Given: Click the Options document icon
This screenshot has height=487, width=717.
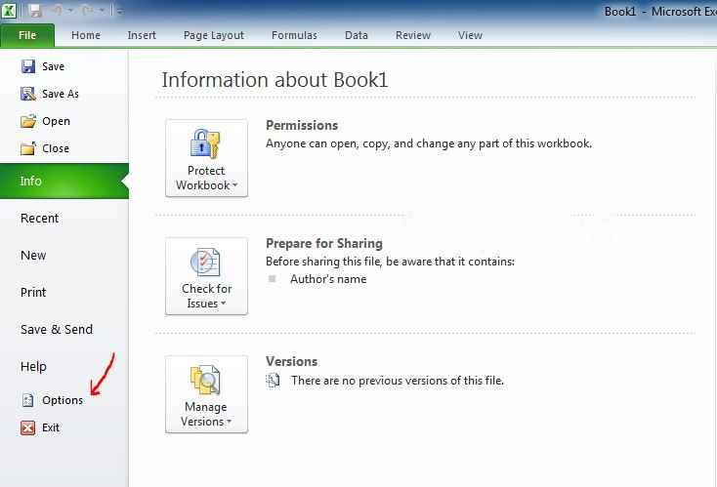Looking at the screenshot, I should [28, 400].
